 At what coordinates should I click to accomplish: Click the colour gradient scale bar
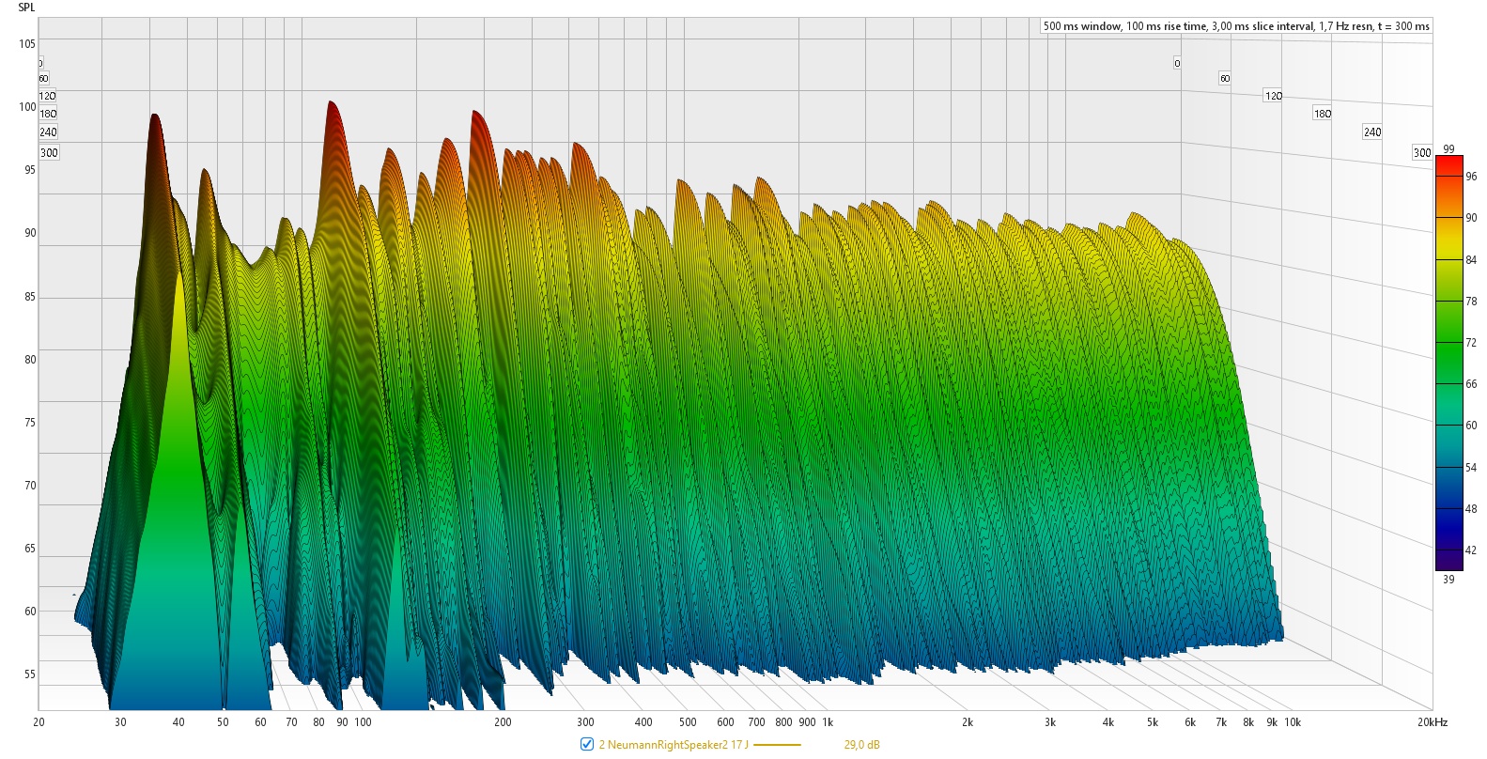(1448, 363)
